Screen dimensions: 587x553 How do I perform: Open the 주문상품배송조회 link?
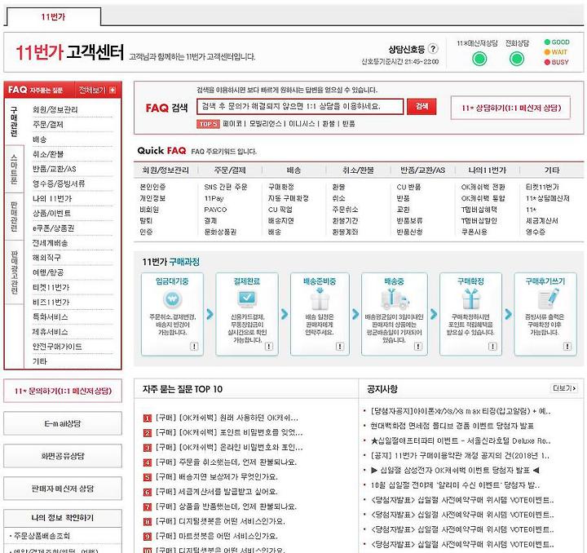42,536
